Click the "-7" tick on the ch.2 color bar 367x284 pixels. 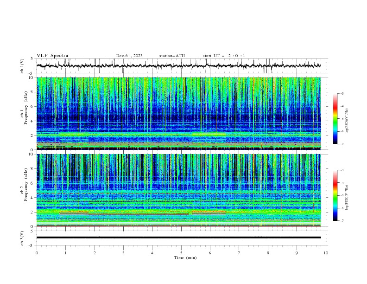click(342, 220)
